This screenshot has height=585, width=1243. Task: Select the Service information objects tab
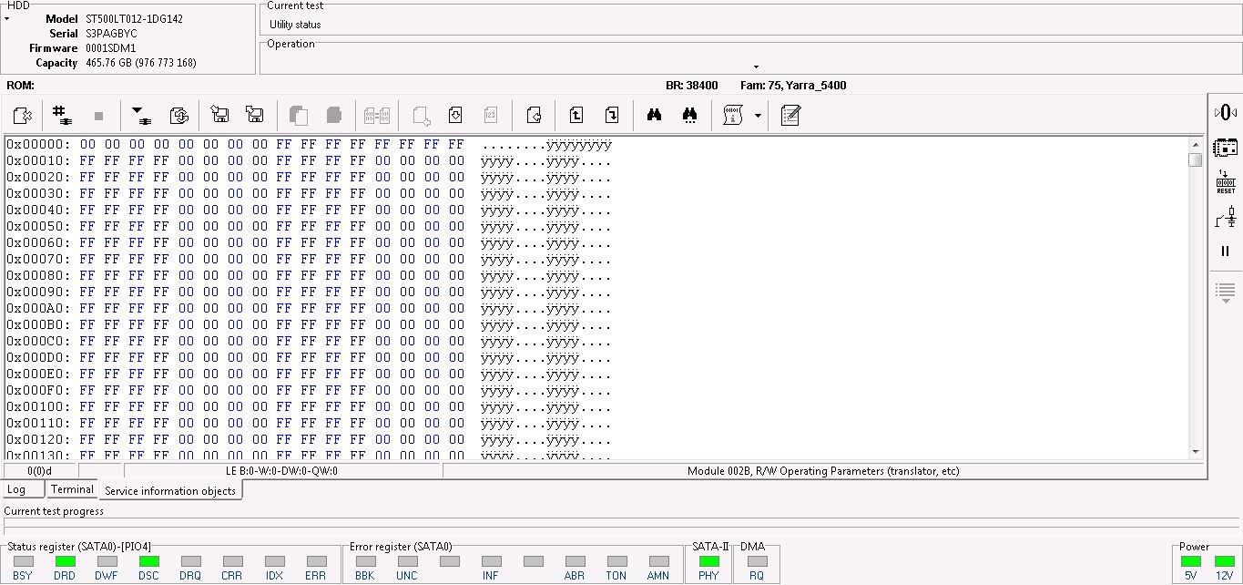pyautogui.click(x=170, y=490)
